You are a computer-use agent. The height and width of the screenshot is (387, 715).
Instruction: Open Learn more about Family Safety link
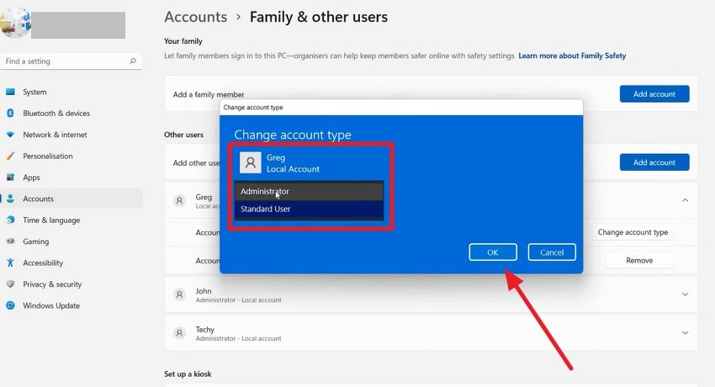pos(572,56)
